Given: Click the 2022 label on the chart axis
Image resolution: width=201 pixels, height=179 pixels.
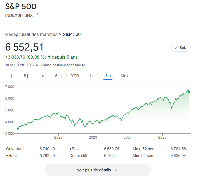Looking at the screenshot, I should point(58,137).
